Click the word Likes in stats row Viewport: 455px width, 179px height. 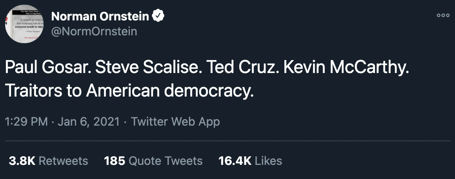[x=268, y=161]
